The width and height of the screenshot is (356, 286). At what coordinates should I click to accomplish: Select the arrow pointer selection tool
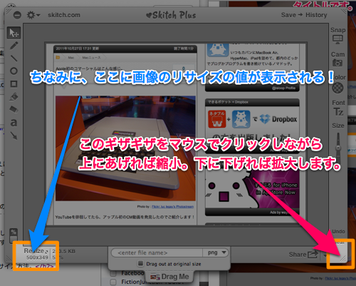[14, 33]
